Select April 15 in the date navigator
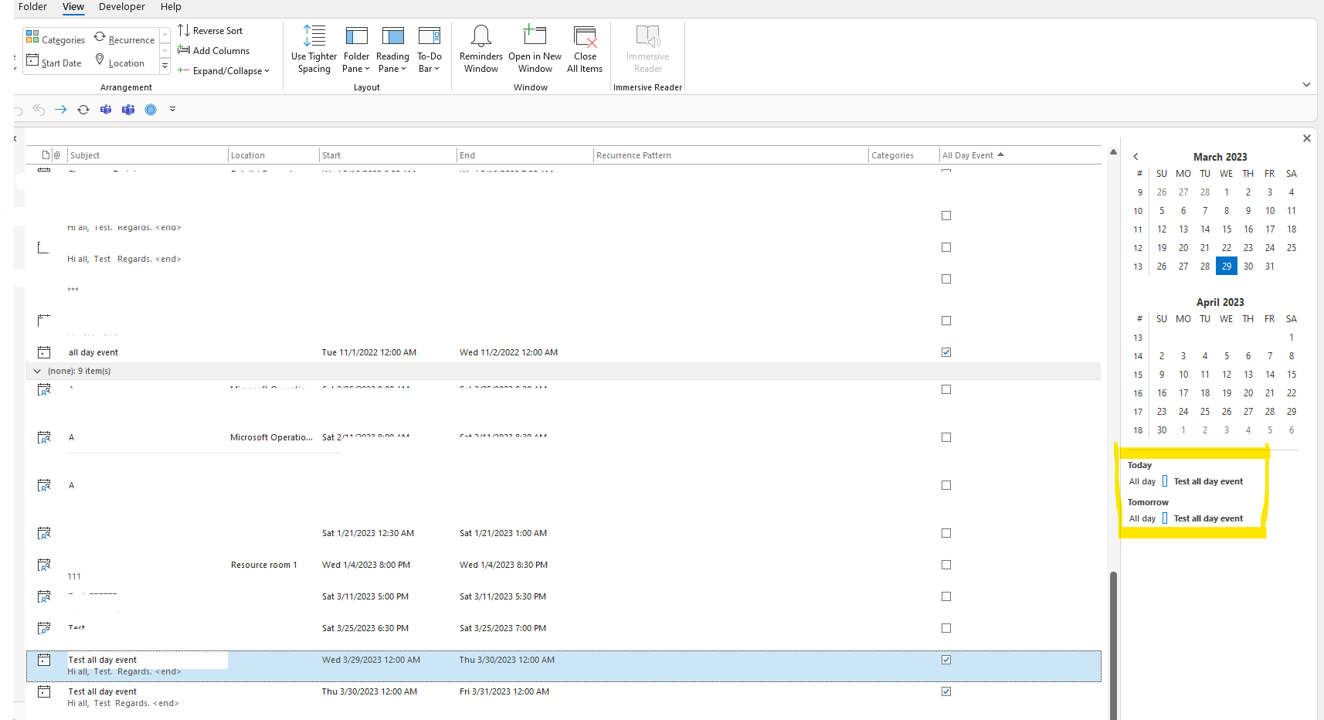This screenshot has height=720, width=1324. [1292, 374]
